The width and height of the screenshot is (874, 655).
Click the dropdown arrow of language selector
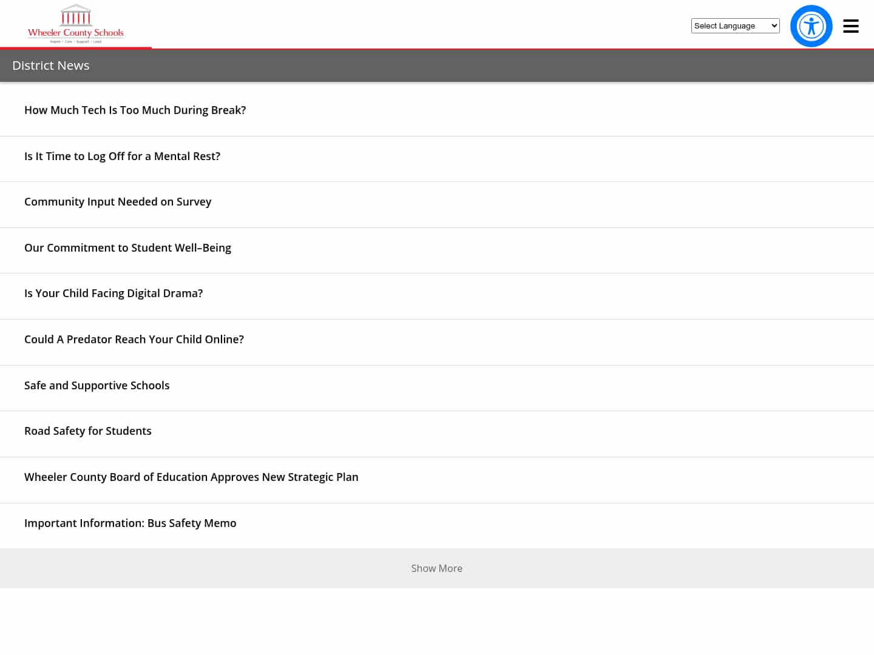(774, 25)
